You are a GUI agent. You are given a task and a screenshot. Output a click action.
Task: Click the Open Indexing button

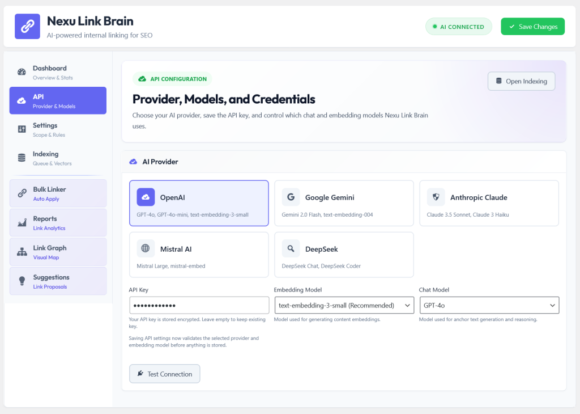pyautogui.click(x=521, y=81)
